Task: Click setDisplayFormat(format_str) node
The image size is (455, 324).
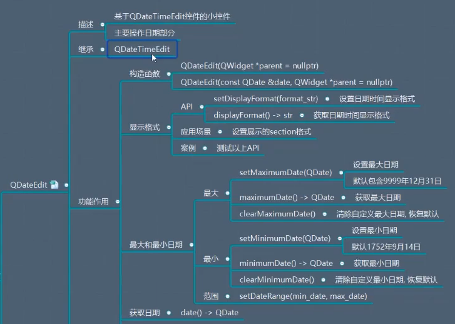Action: pos(266,99)
